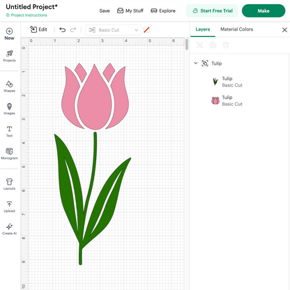Open the Explore page
290x290 pixels.
click(x=163, y=10)
